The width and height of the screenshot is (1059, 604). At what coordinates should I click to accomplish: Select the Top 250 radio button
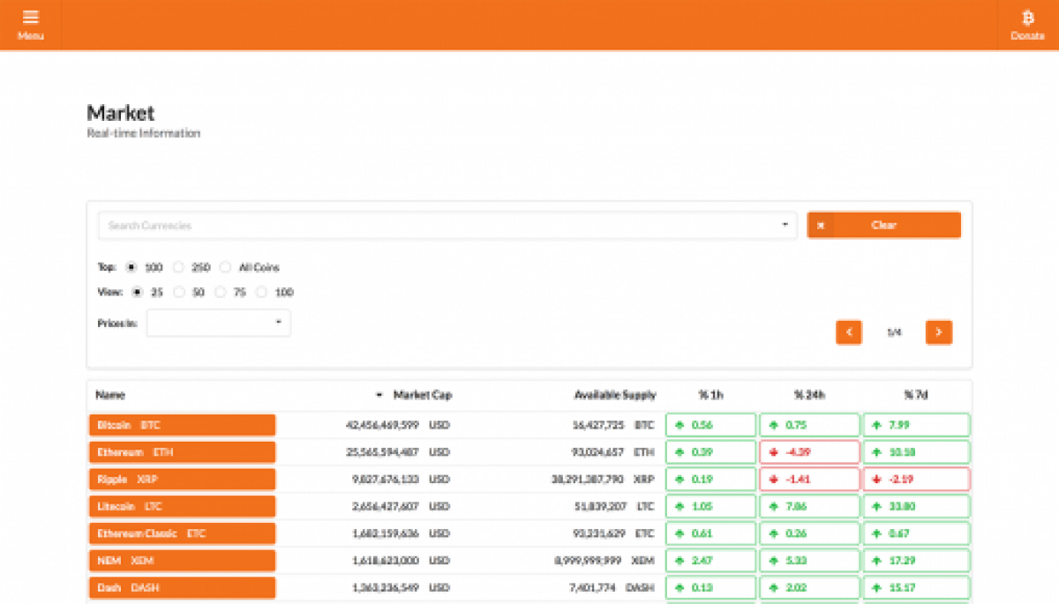[x=179, y=267]
